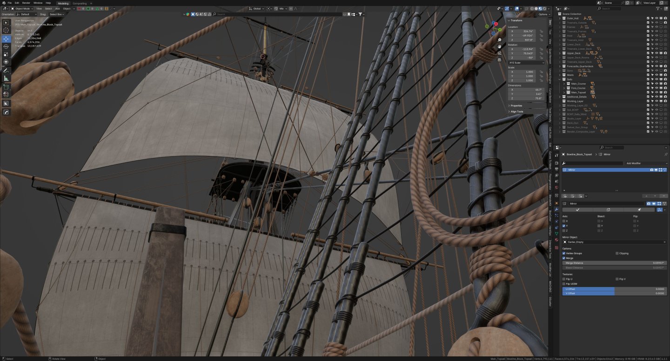Open the Object properties orange square tab
The width and height of the screenshot is (670, 361).
556,202
